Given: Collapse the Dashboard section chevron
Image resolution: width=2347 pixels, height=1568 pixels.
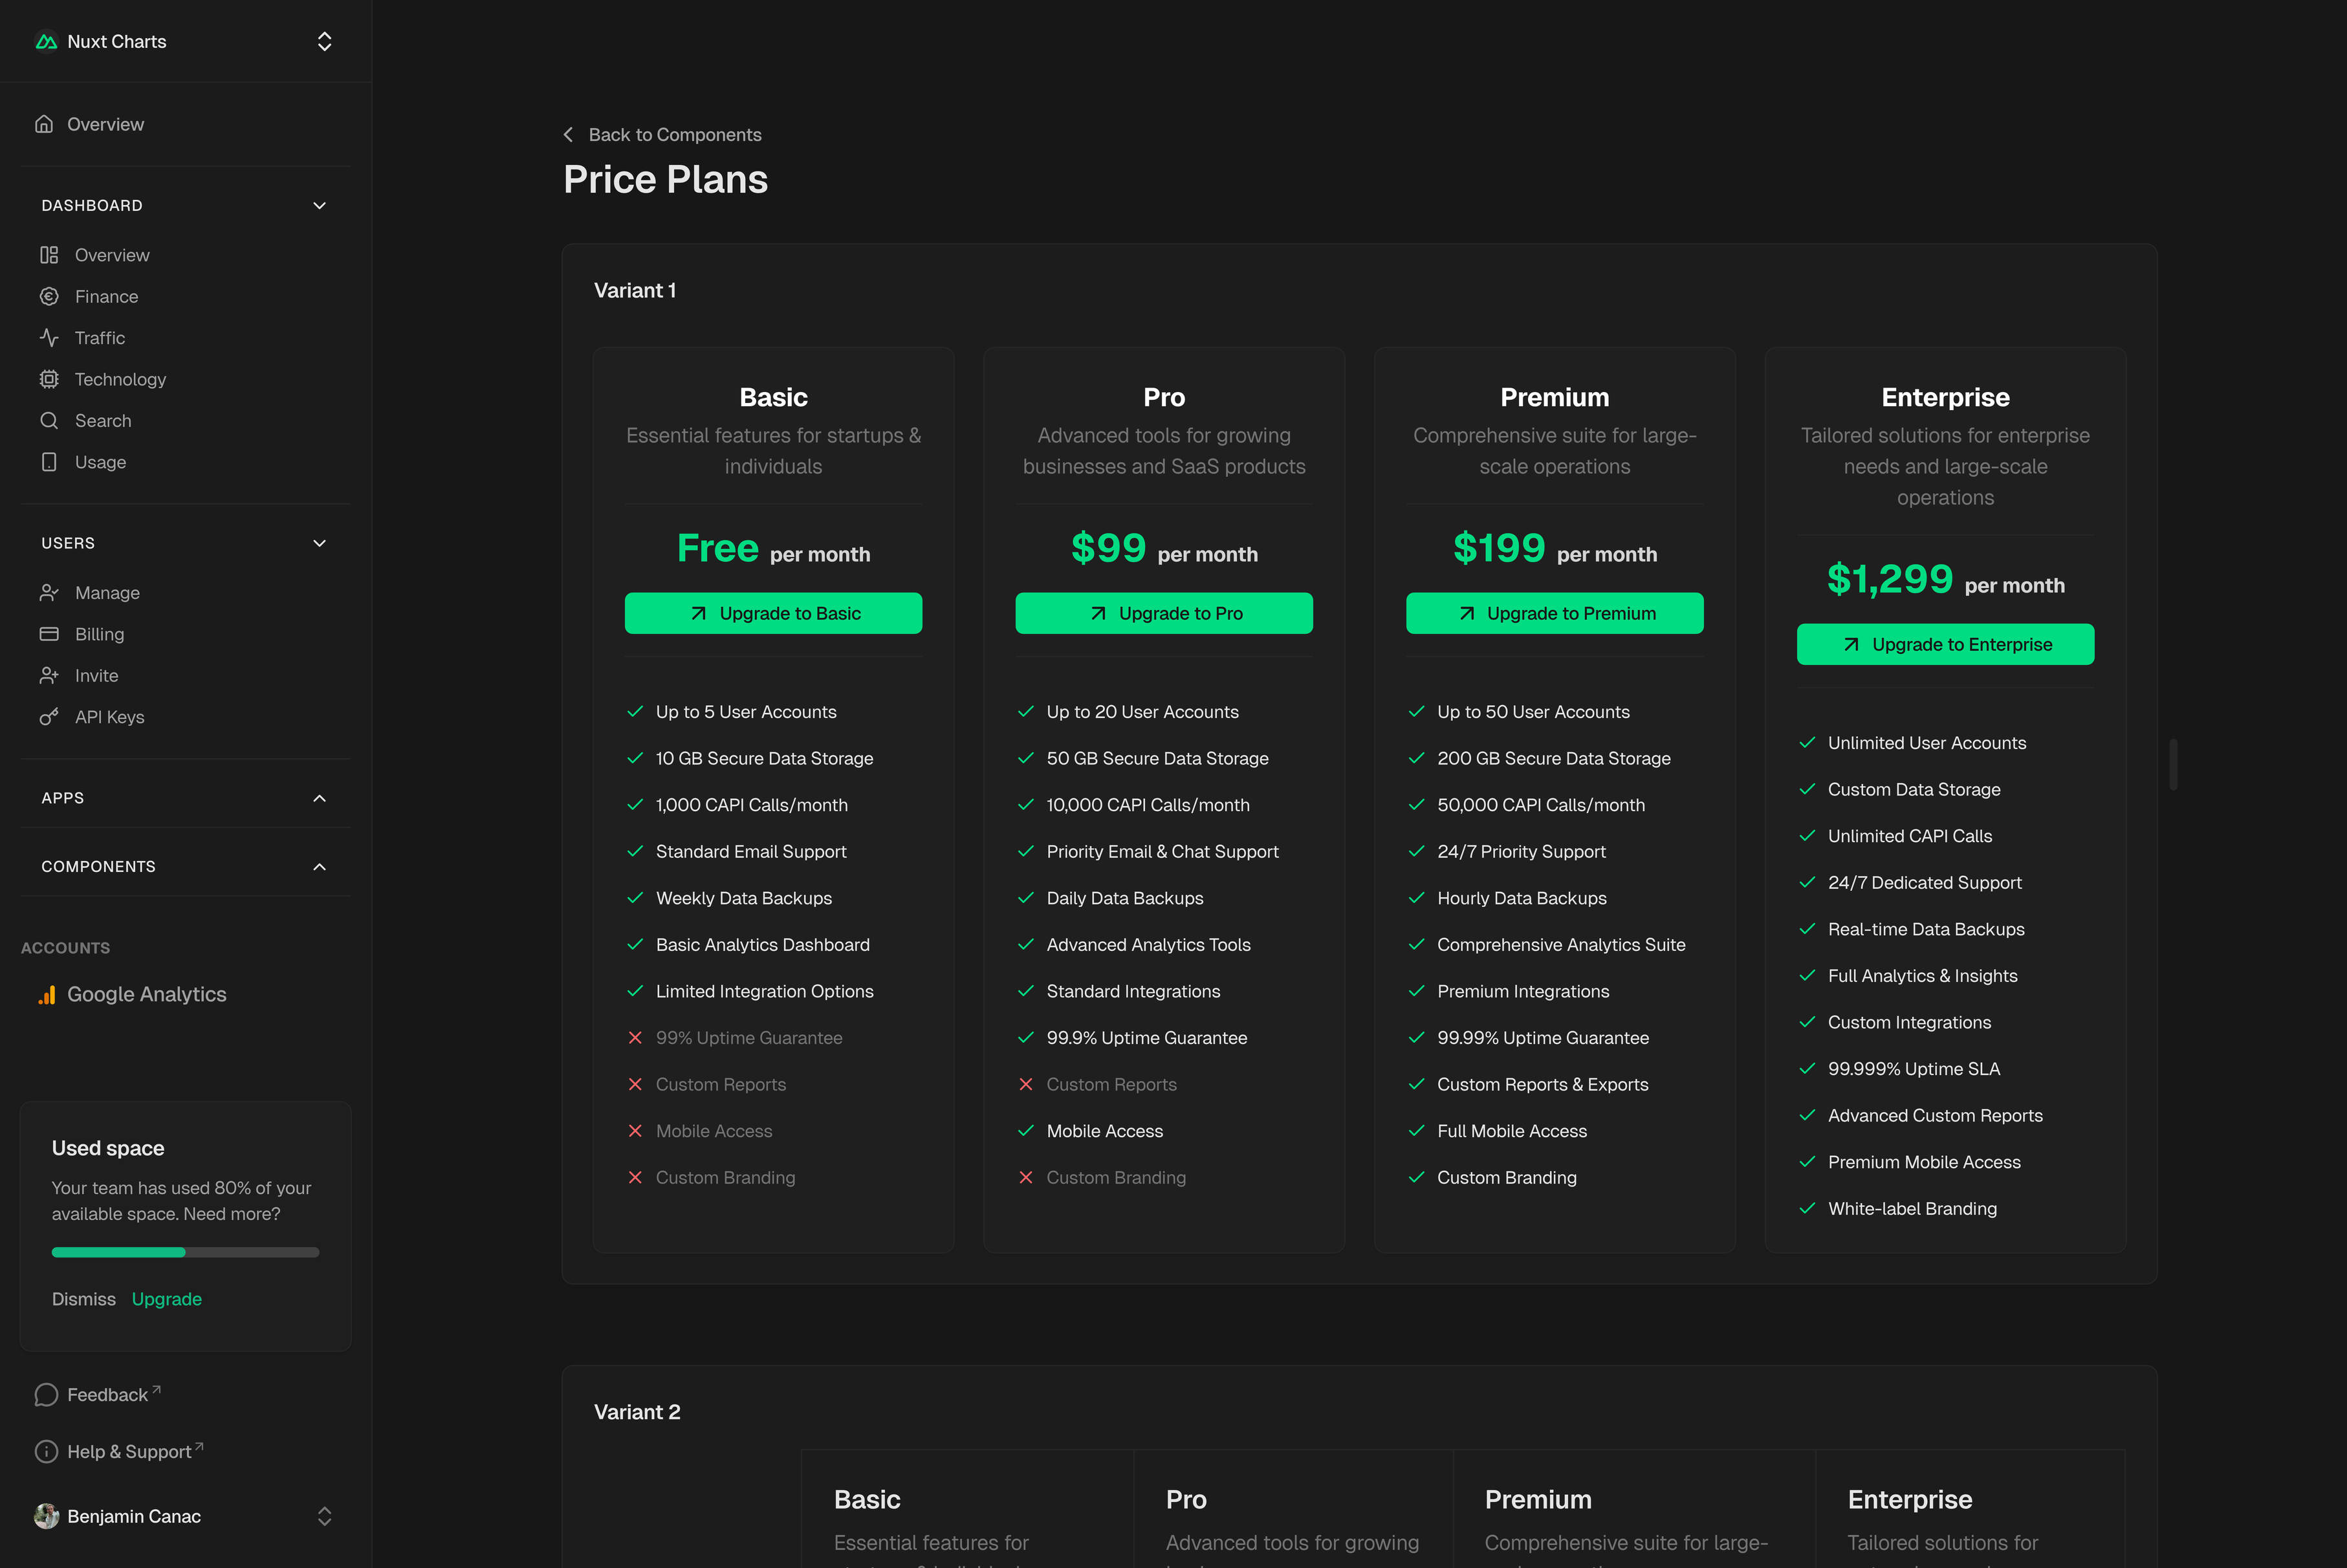Looking at the screenshot, I should tap(319, 206).
